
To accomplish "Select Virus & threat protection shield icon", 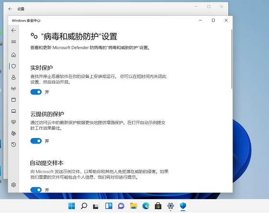I will point(13,66).
